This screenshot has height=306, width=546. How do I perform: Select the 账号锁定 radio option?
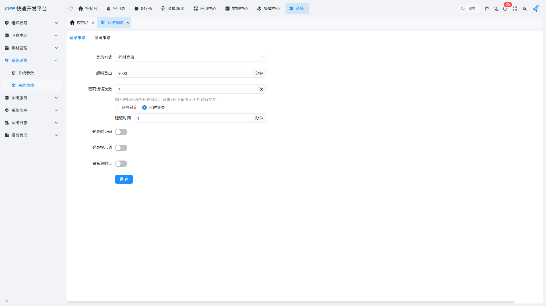point(117,107)
